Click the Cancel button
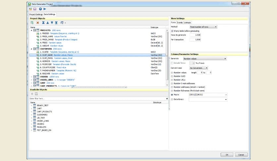This screenshot has height=161, width=277. 241,155
